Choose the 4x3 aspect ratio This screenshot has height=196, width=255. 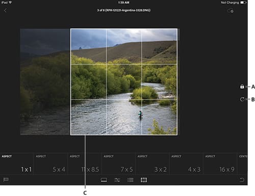(x=186, y=163)
